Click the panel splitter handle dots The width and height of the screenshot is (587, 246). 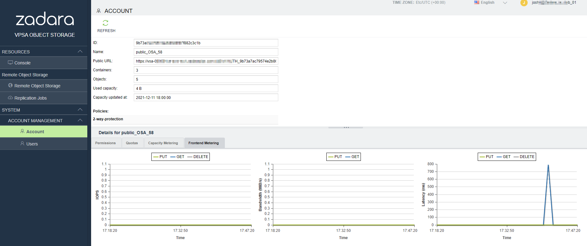[346, 127]
